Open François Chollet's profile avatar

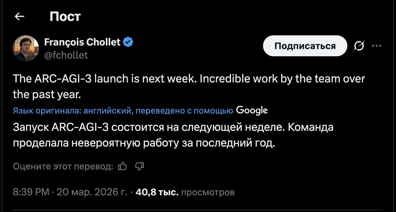tap(26, 48)
